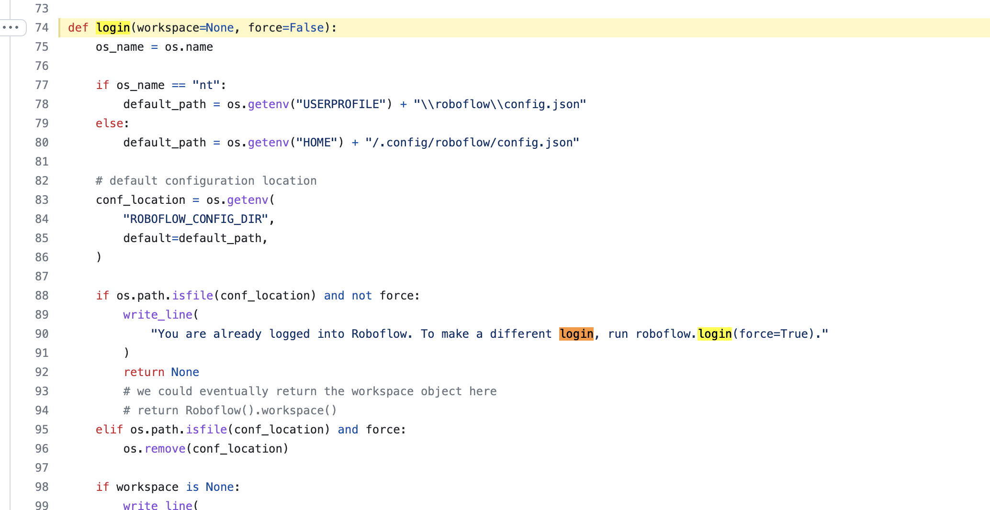This screenshot has height=510, width=990.
Task: Click the def keyword on line 74
Action: click(x=78, y=27)
